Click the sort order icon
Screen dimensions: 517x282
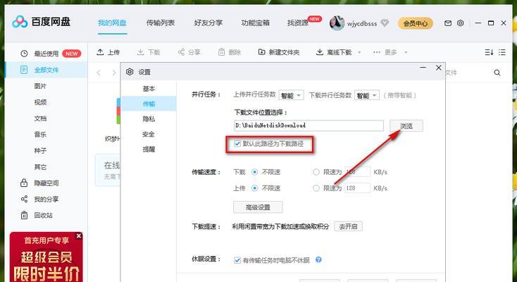click(x=489, y=52)
